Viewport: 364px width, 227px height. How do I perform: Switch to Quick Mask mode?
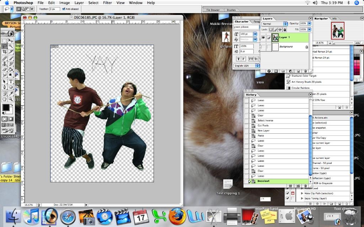click(x=11, y=119)
